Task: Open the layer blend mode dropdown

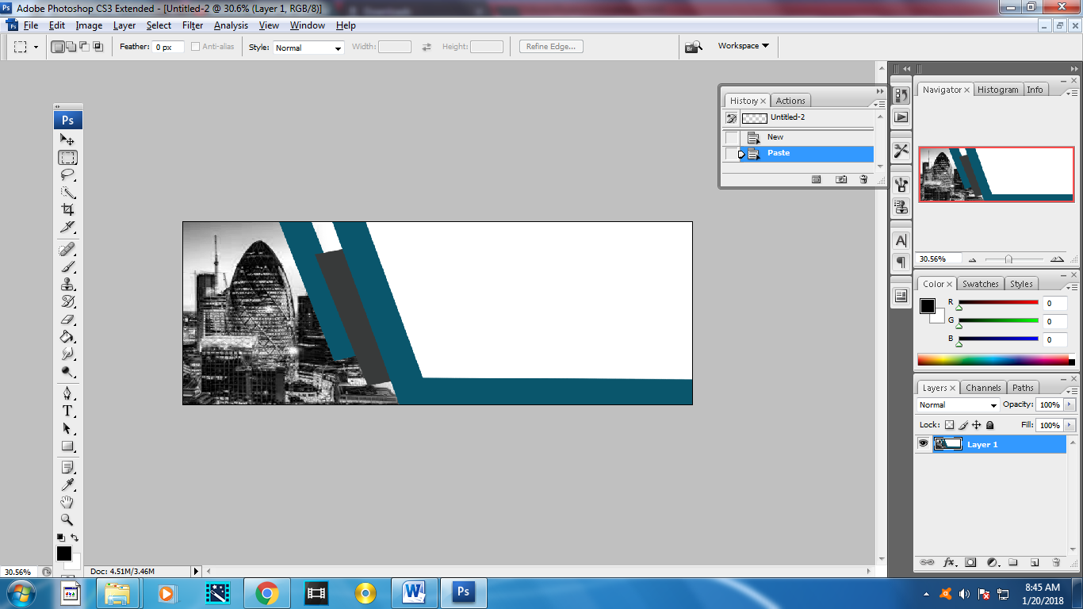Action: (958, 405)
